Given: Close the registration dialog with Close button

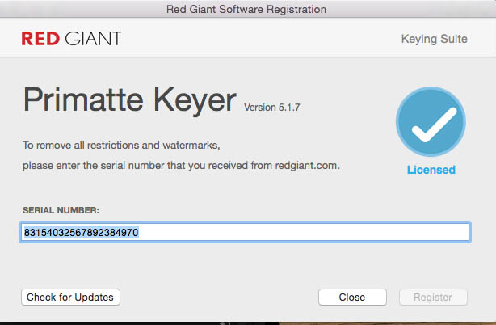Looking at the screenshot, I should click(x=352, y=298).
